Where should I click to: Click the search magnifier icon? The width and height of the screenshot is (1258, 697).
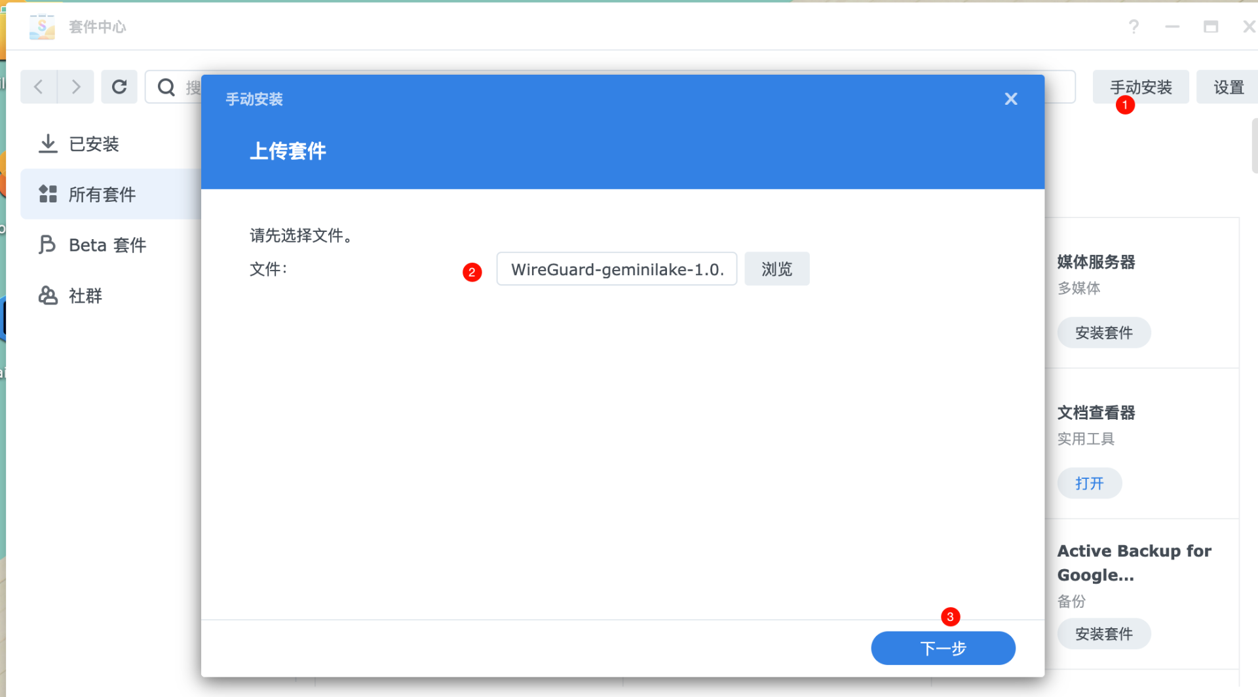pyautogui.click(x=166, y=87)
